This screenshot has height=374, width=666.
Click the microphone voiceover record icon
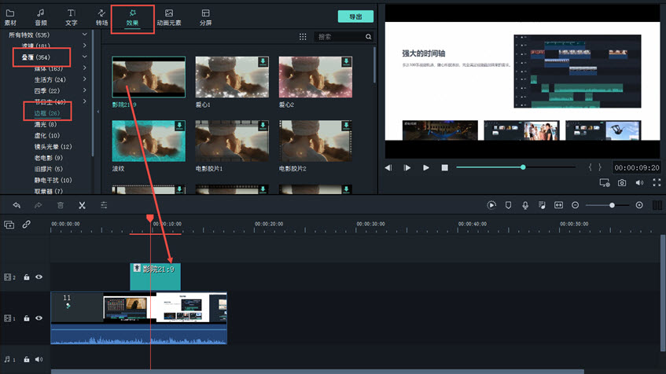coord(524,205)
